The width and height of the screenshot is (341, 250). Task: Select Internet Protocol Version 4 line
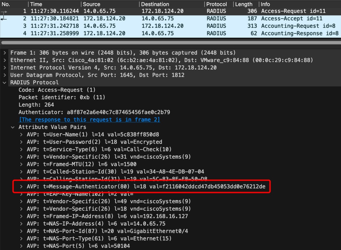(x=113, y=67)
